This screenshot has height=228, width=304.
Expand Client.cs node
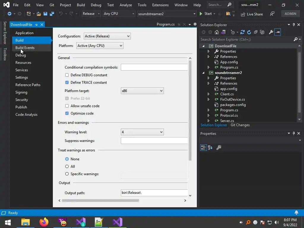[x=208, y=94]
